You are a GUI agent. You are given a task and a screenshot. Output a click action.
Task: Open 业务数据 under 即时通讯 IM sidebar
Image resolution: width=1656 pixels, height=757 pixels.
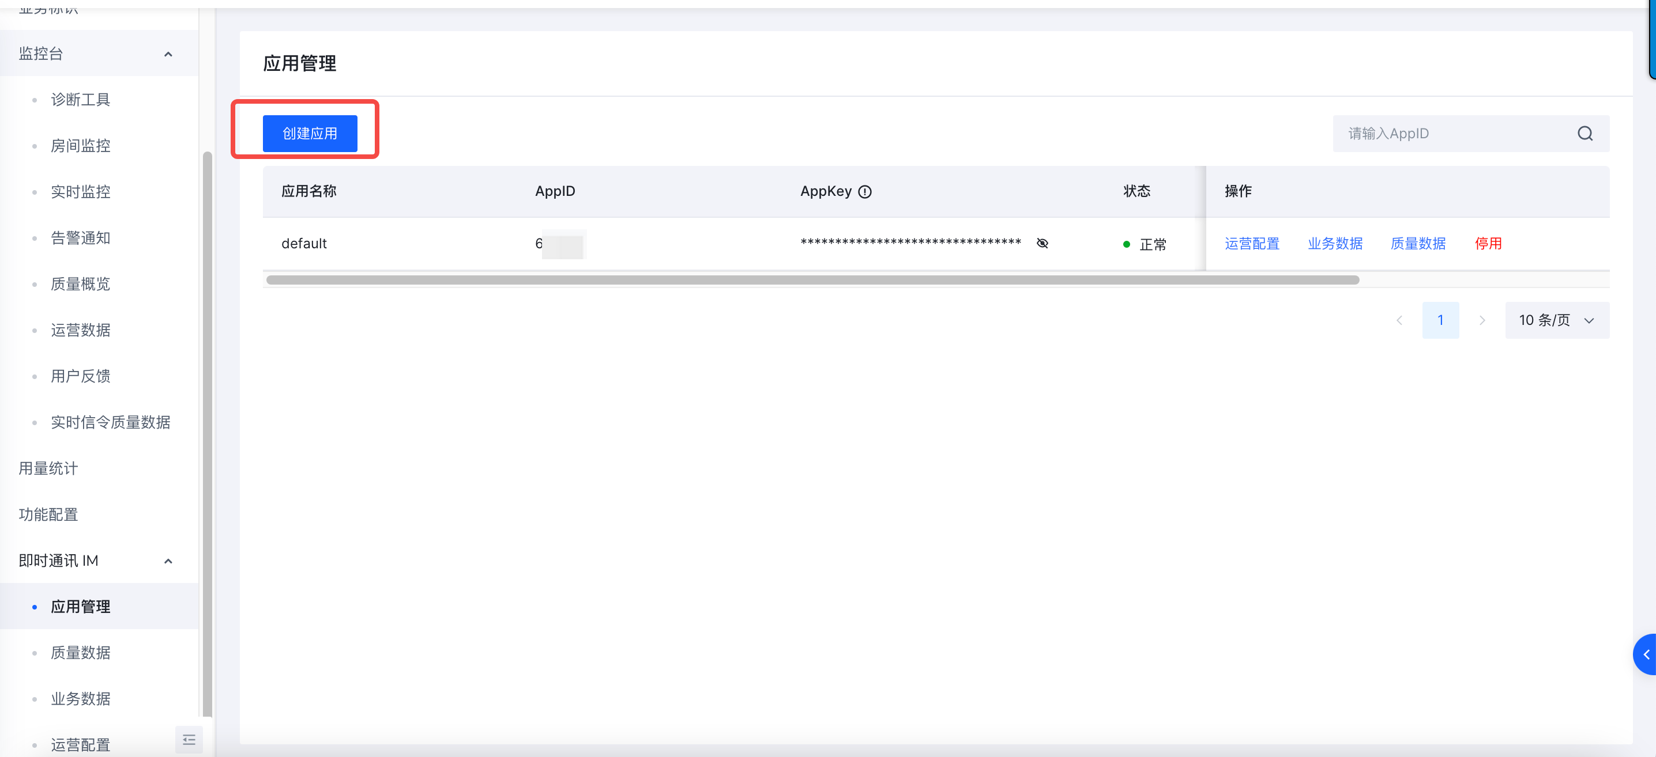point(81,699)
